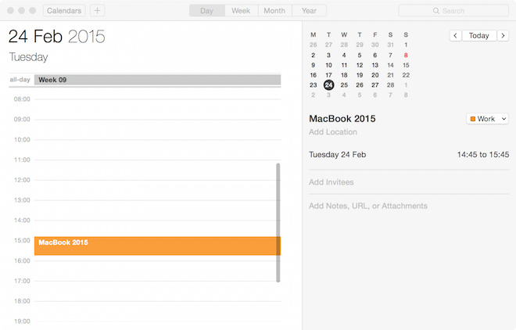Go to next day with right chevron
The image size is (516, 330).
point(503,35)
